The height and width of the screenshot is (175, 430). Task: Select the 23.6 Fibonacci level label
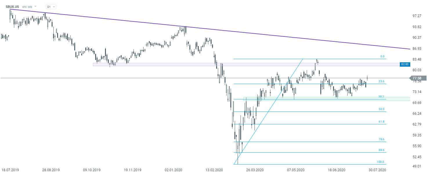tap(382, 81)
